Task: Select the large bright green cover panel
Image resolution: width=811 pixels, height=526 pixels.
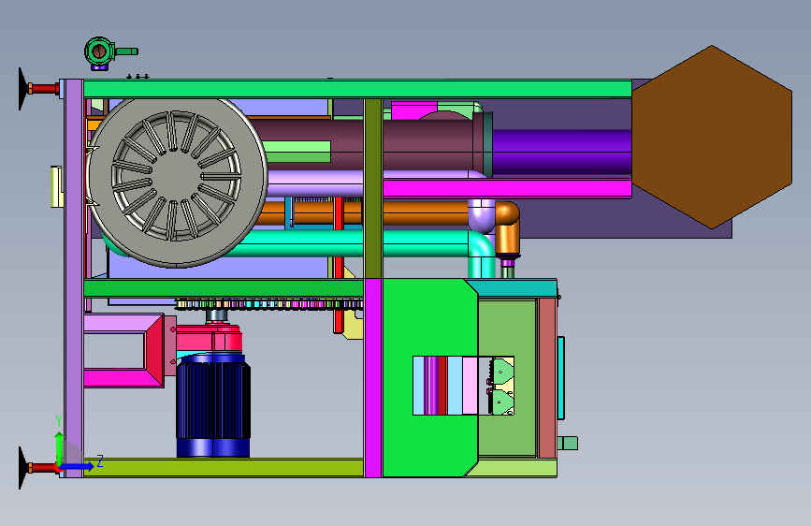Action: tap(429, 321)
